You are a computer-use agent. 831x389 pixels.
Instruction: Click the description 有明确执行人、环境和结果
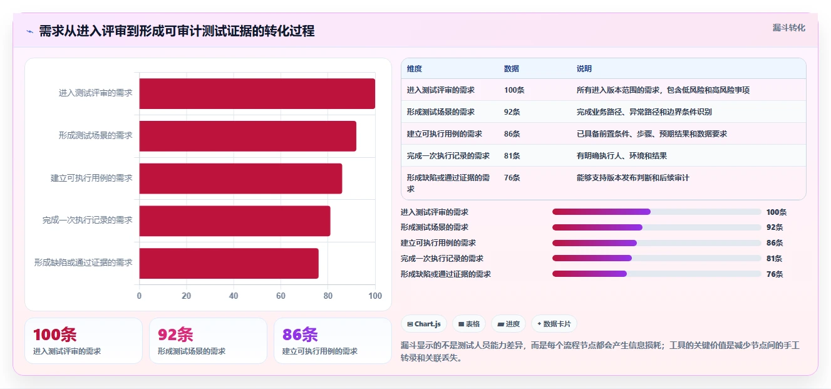(622, 156)
